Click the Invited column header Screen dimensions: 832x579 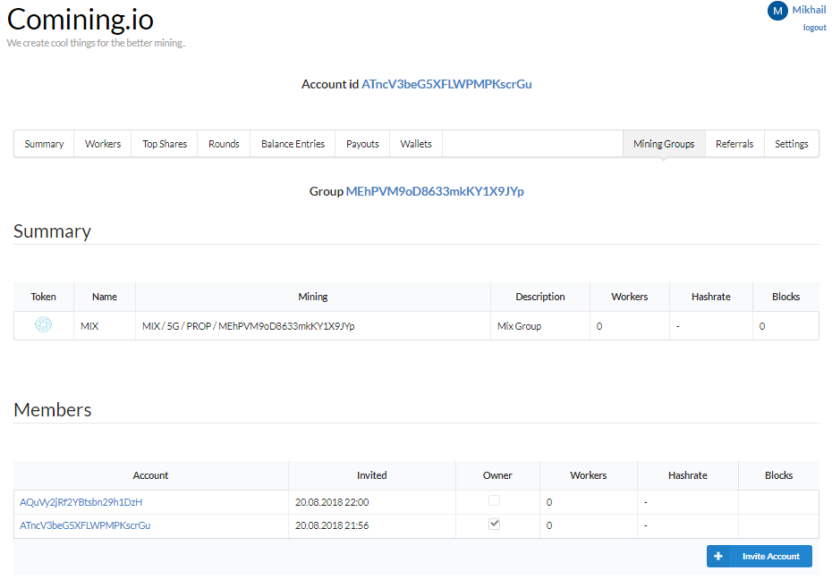click(372, 475)
